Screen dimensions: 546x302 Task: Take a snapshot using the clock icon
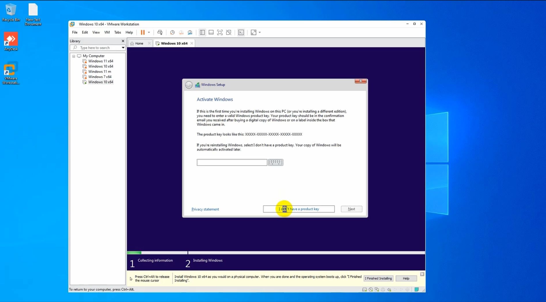(x=172, y=33)
